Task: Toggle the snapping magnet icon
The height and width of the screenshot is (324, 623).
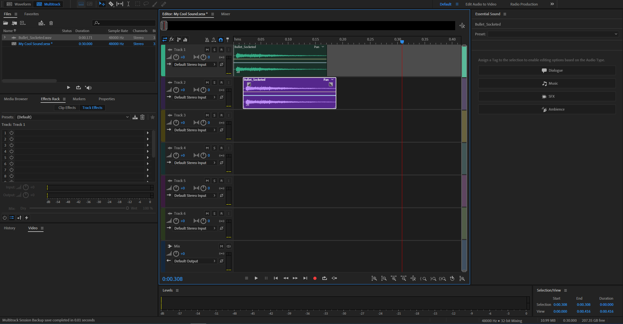Action: coord(221,40)
